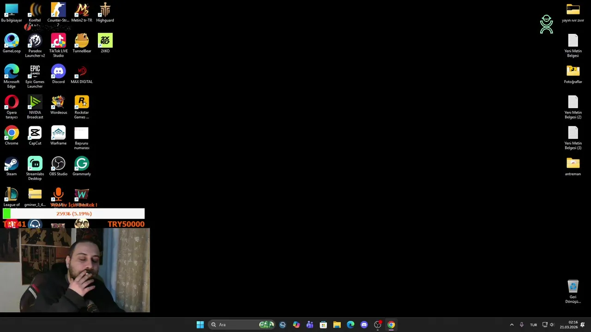The image size is (591, 332).
Task: Click the 2XKO desktop icon
Action: (105, 43)
